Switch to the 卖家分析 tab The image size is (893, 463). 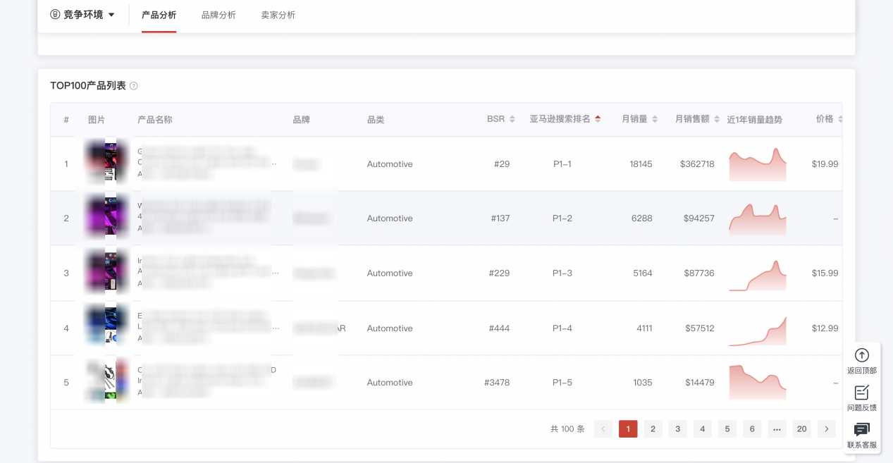point(278,15)
